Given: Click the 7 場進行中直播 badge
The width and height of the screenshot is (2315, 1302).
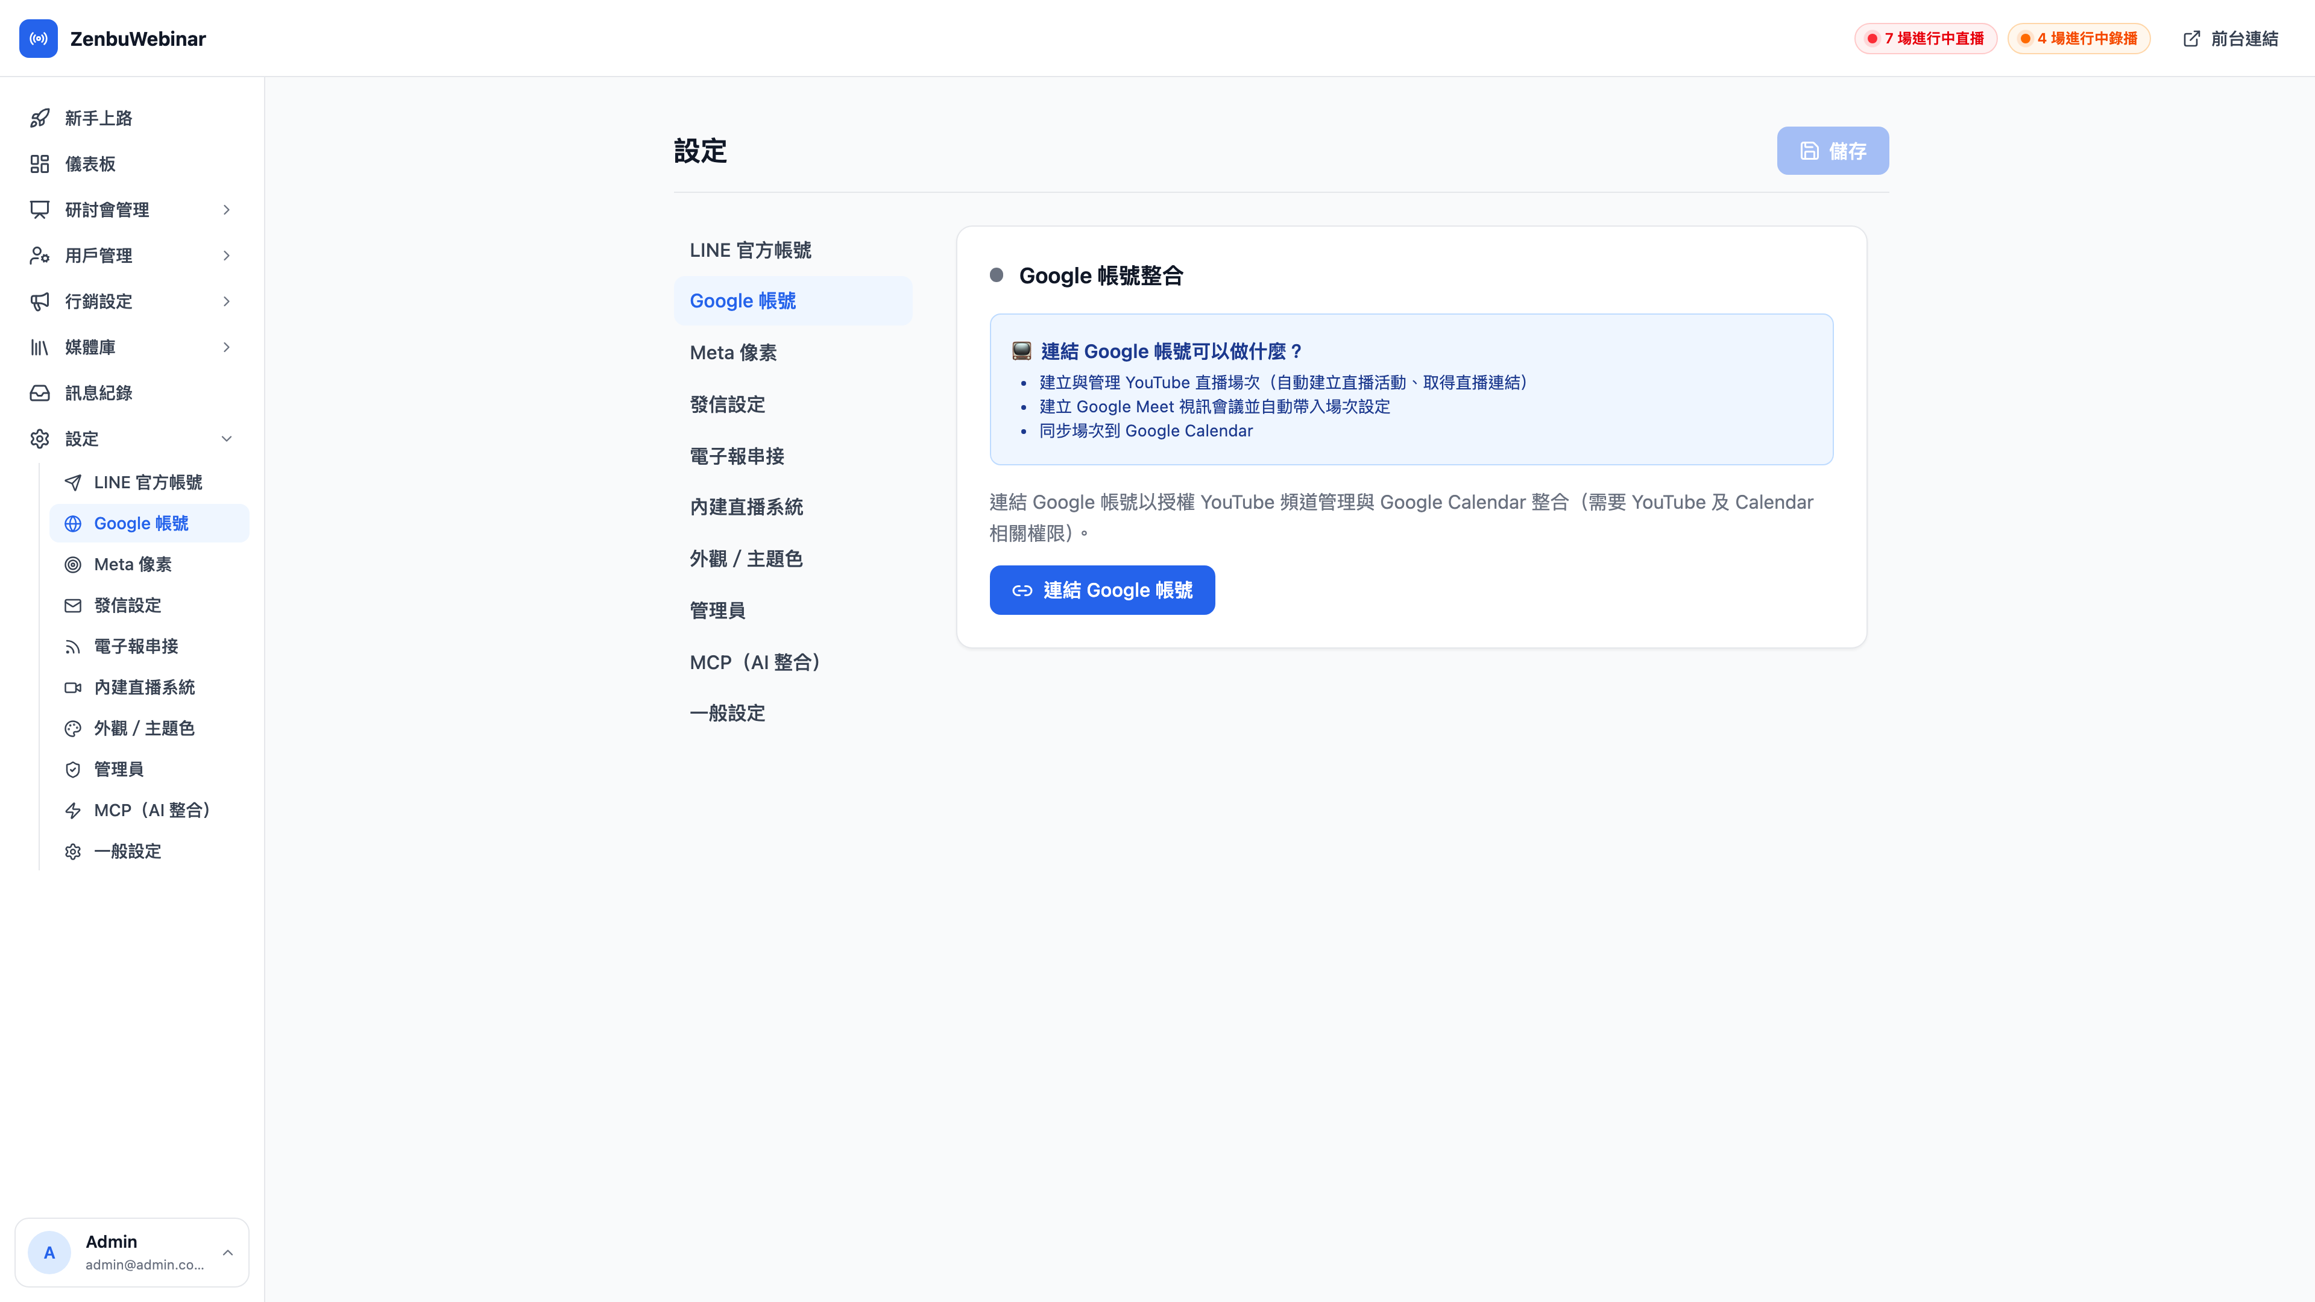Looking at the screenshot, I should [x=1925, y=39].
